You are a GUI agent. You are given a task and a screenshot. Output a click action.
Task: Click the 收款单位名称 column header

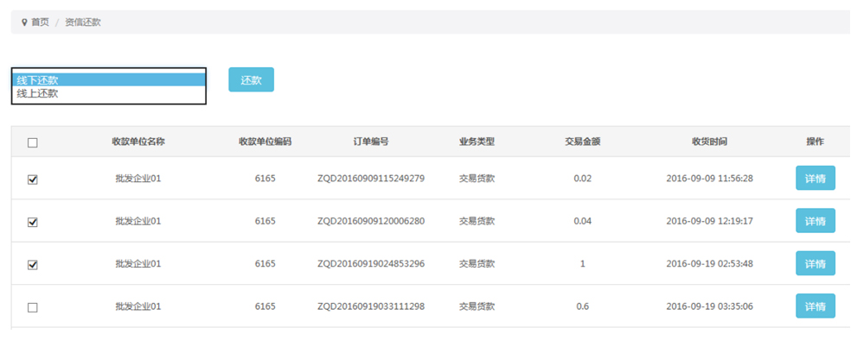[138, 142]
